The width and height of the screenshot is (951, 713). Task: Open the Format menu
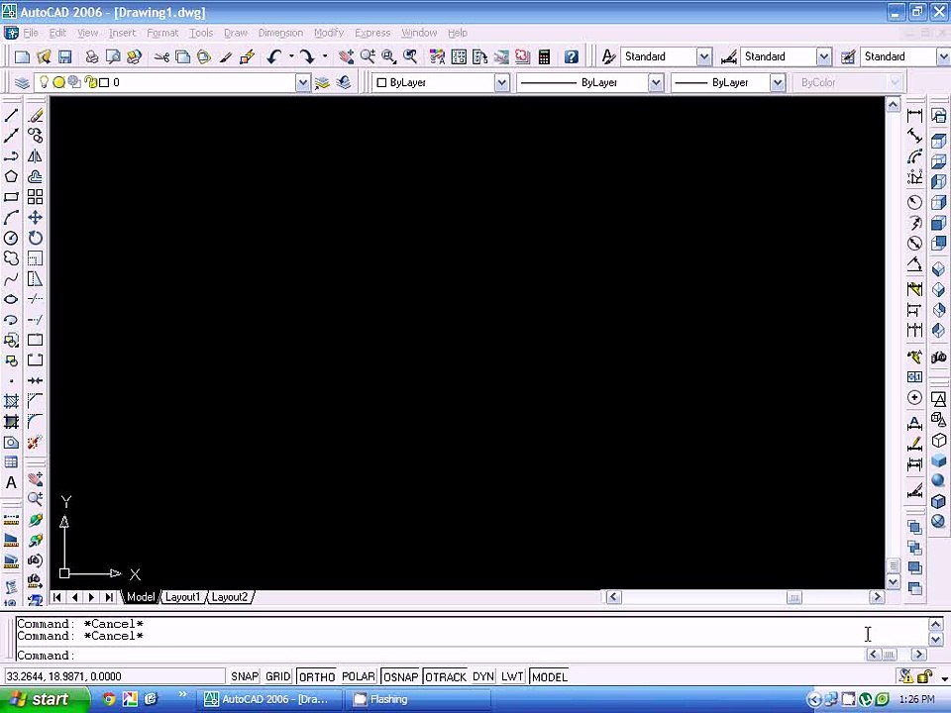pyautogui.click(x=162, y=33)
